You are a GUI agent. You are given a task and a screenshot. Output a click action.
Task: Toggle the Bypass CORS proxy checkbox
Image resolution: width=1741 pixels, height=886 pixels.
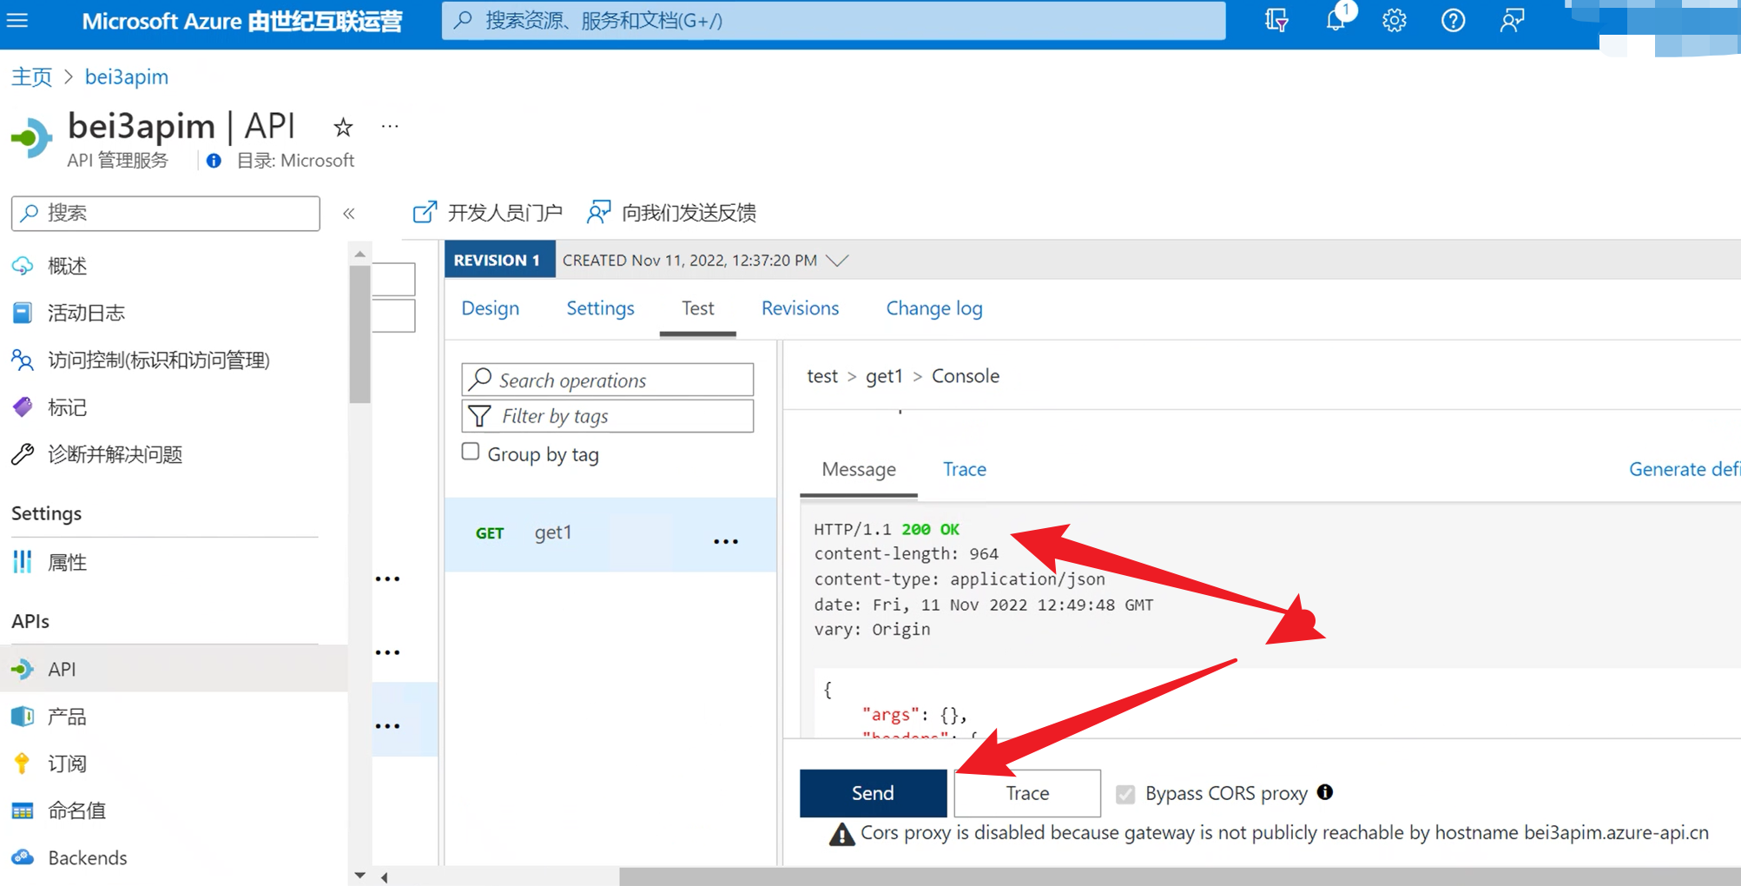tap(1125, 794)
